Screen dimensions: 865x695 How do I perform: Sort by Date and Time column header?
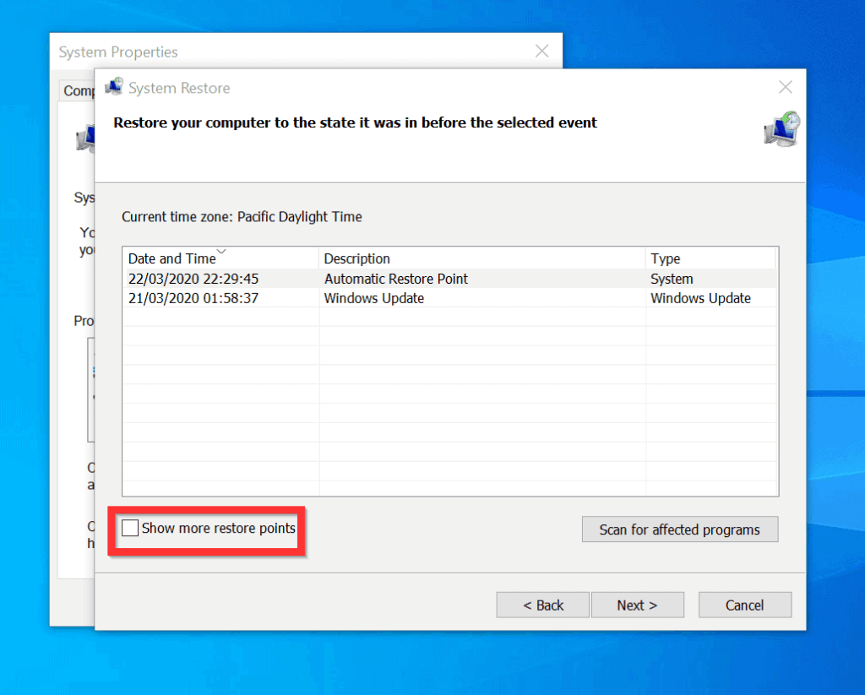(x=220, y=258)
